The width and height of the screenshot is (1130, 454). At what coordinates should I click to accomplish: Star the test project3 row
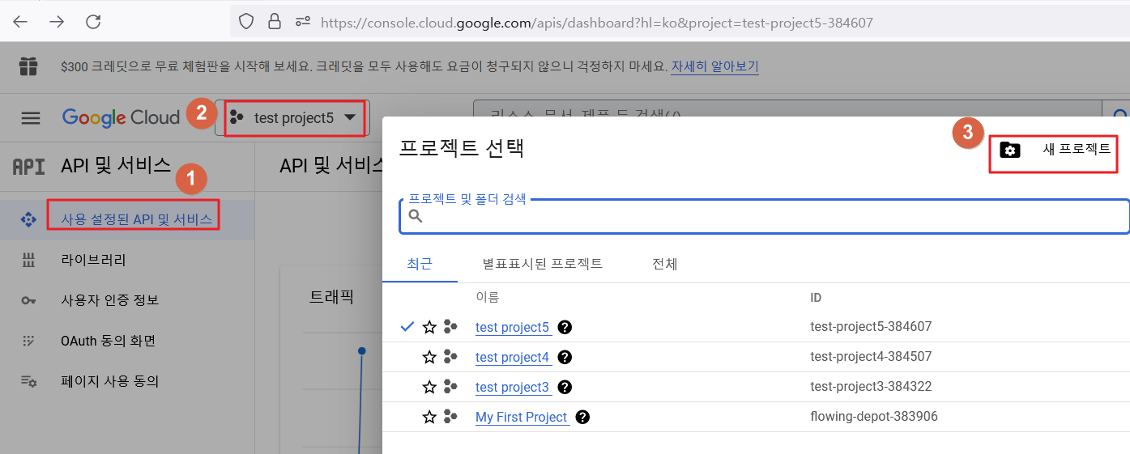click(429, 387)
